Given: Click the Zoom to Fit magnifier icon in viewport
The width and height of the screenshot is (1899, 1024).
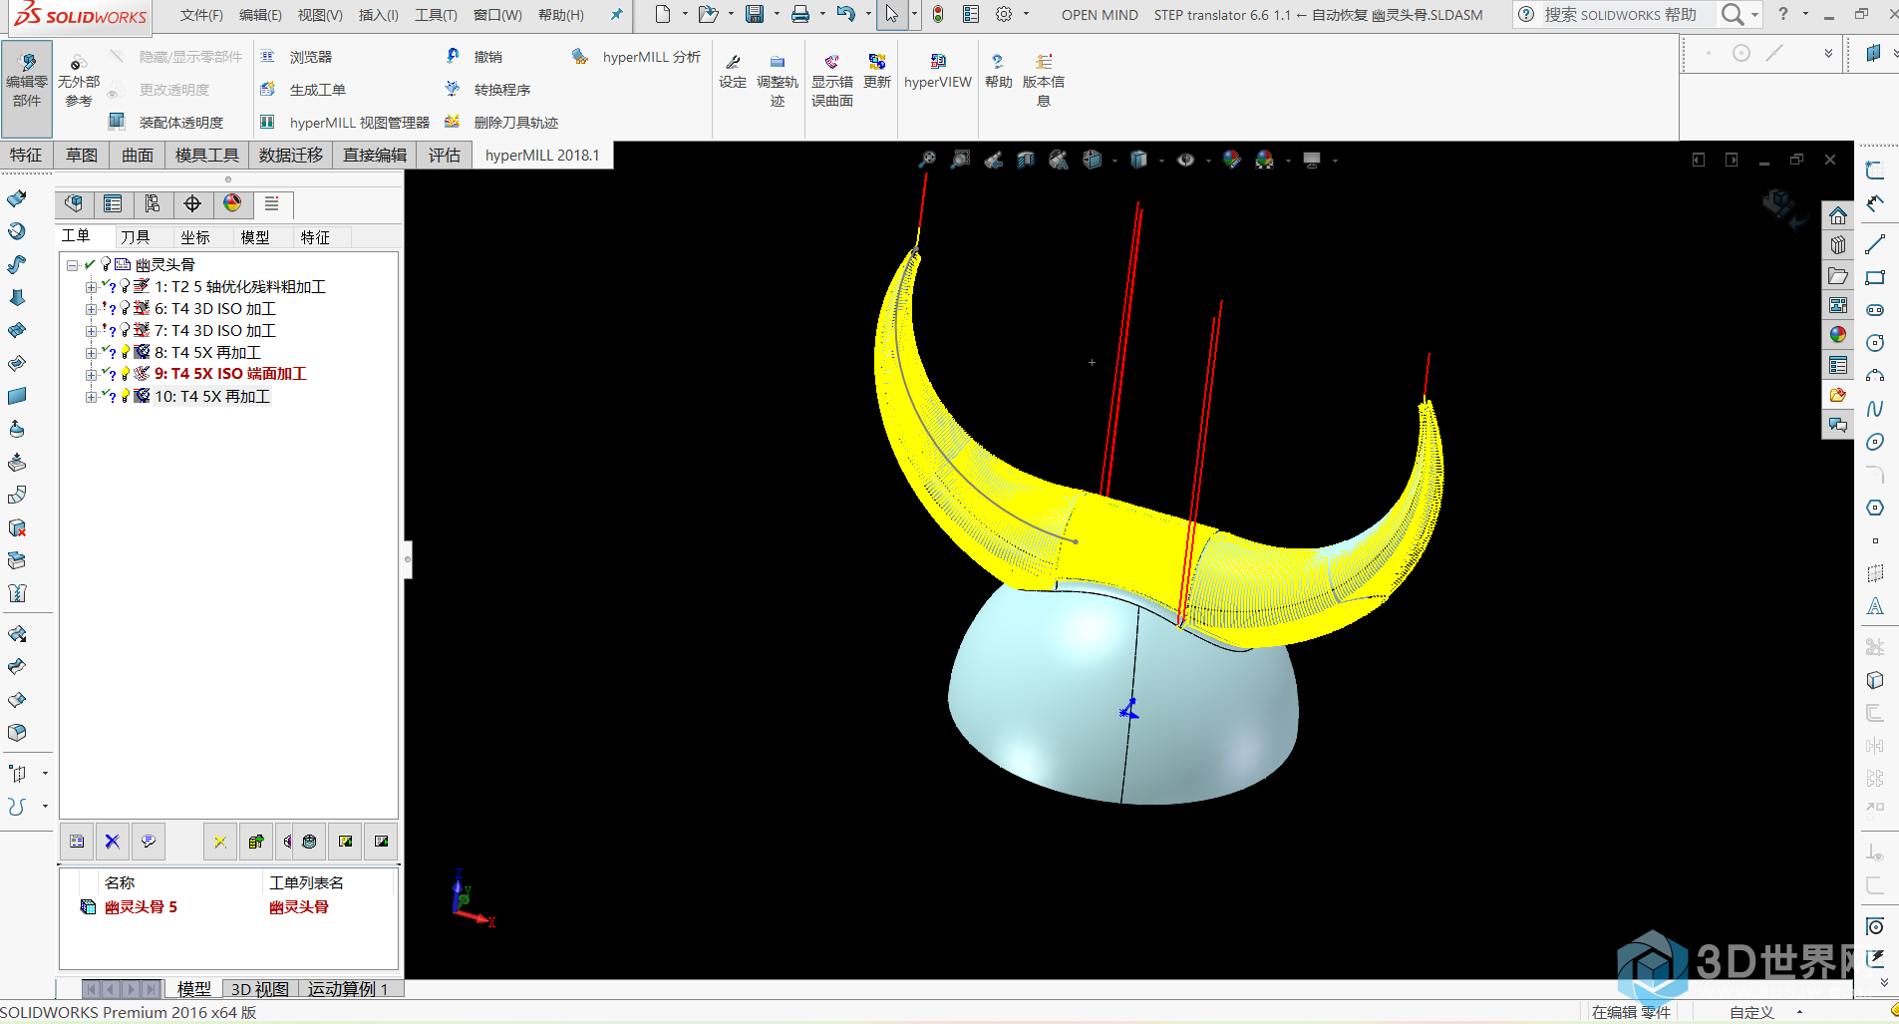Looking at the screenshot, I should [927, 160].
